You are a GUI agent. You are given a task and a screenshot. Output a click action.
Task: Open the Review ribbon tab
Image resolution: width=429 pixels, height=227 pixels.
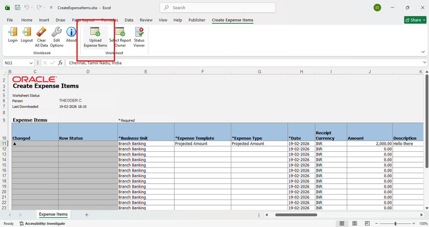point(146,20)
